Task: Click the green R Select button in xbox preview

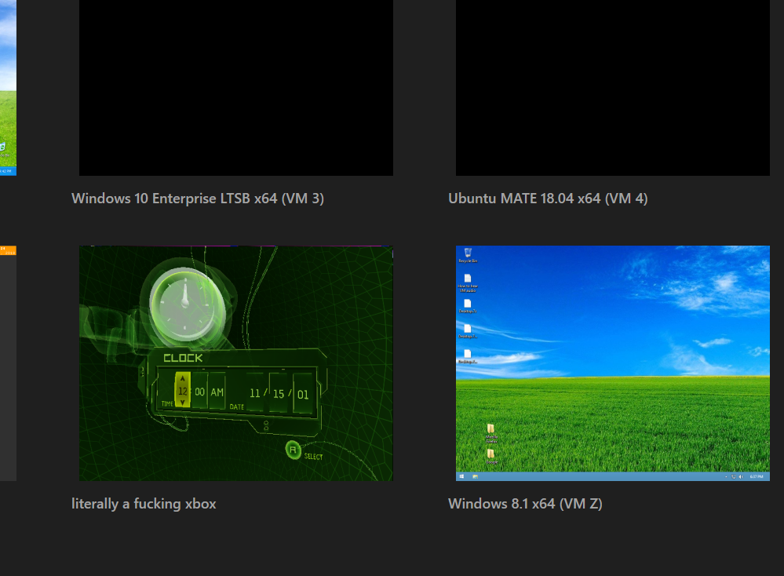Action: pyautogui.click(x=293, y=450)
